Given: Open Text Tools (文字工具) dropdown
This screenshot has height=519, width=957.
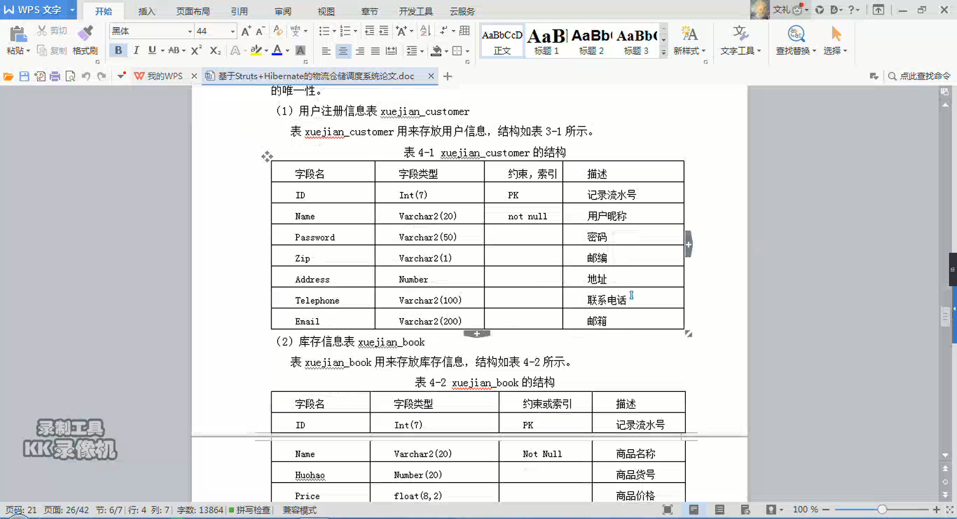Looking at the screenshot, I should pos(740,40).
